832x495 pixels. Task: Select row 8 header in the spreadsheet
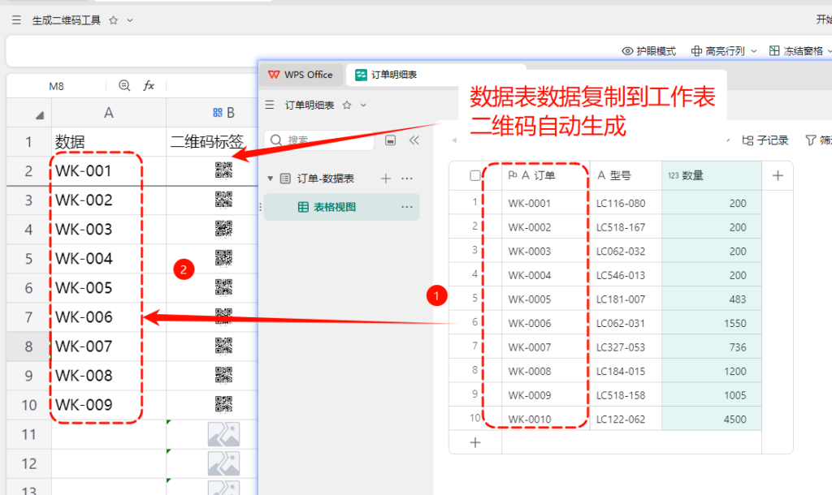coord(28,346)
